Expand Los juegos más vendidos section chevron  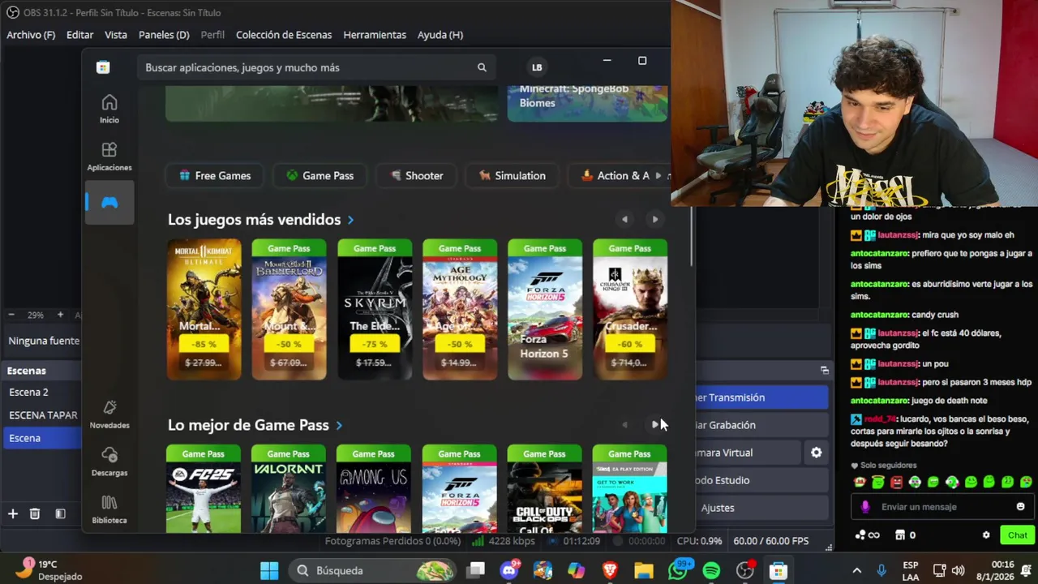[350, 220]
